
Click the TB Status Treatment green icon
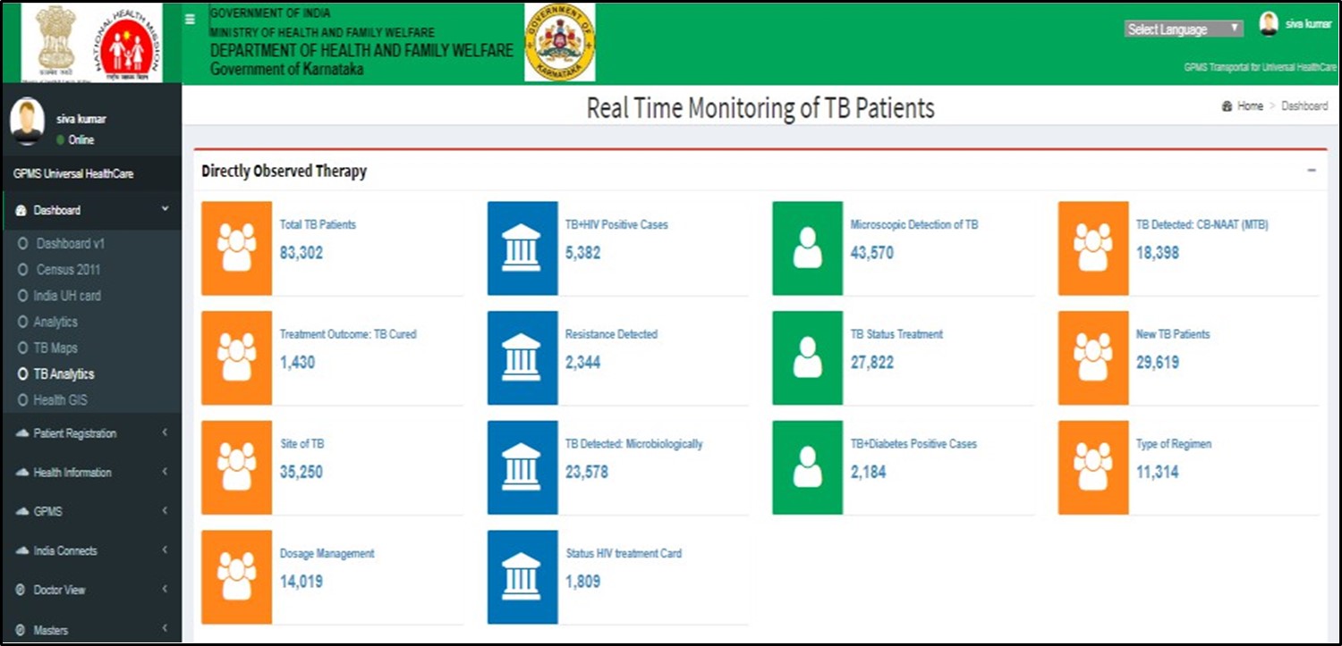(808, 357)
